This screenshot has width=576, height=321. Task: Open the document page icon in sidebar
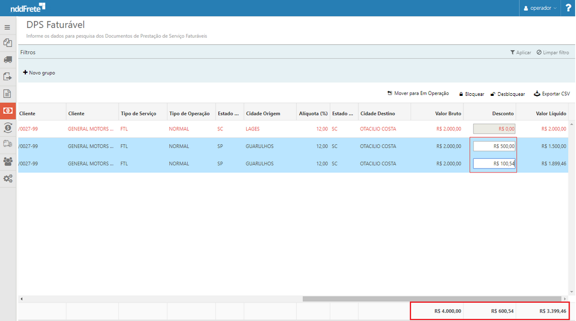coord(8,94)
